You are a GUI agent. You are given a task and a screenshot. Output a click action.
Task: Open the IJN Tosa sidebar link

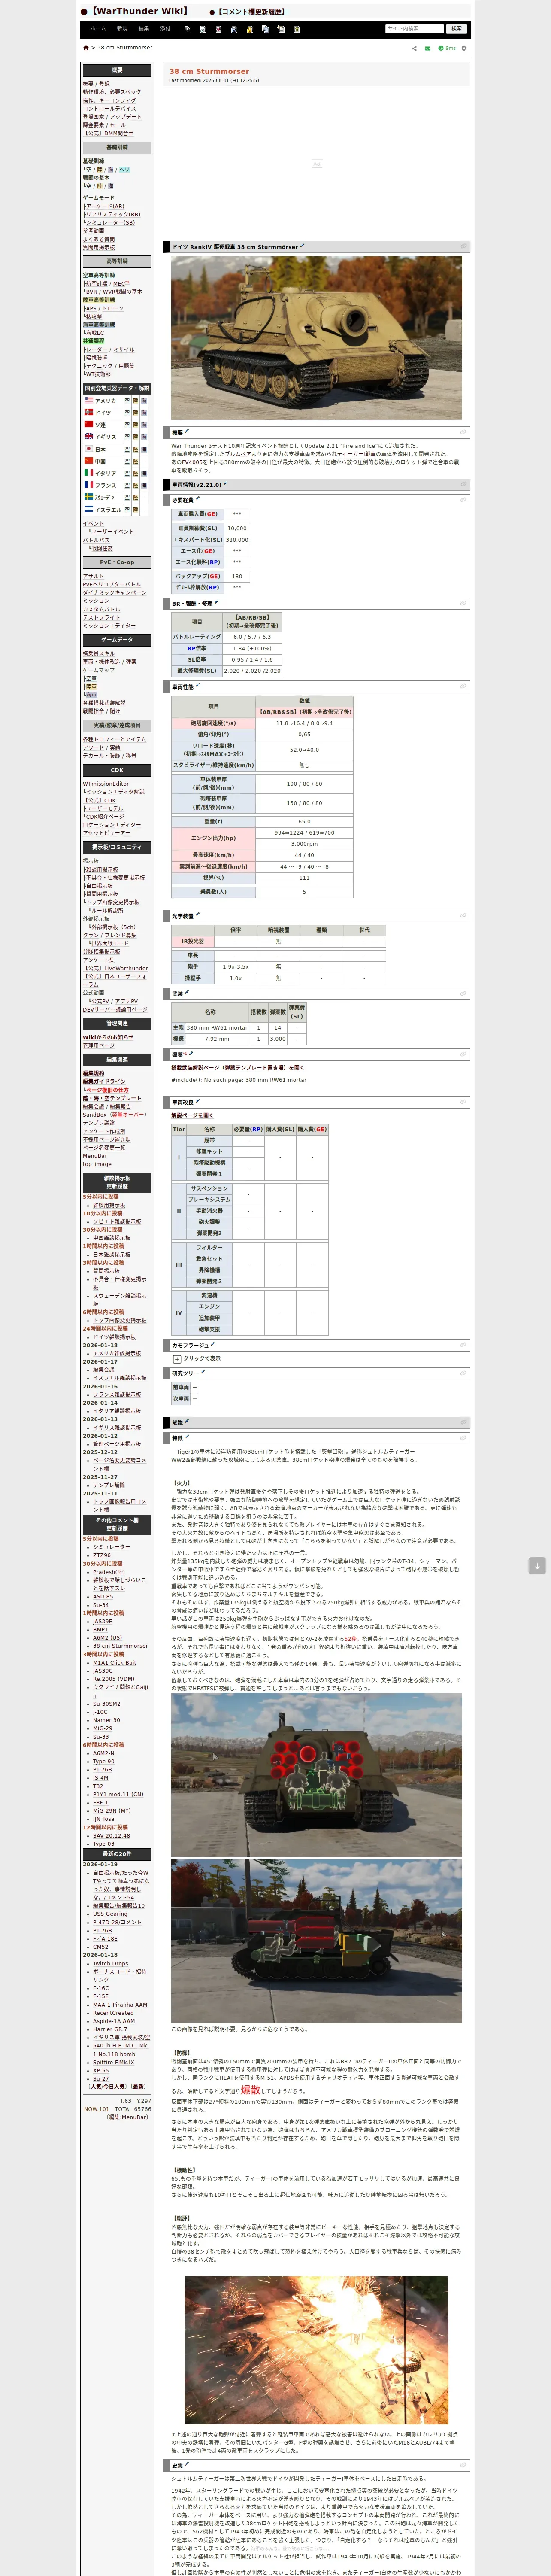click(x=104, y=1819)
